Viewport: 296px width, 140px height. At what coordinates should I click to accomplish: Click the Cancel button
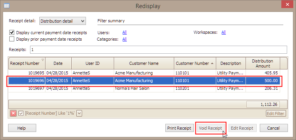pyautogui.click(x=274, y=128)
